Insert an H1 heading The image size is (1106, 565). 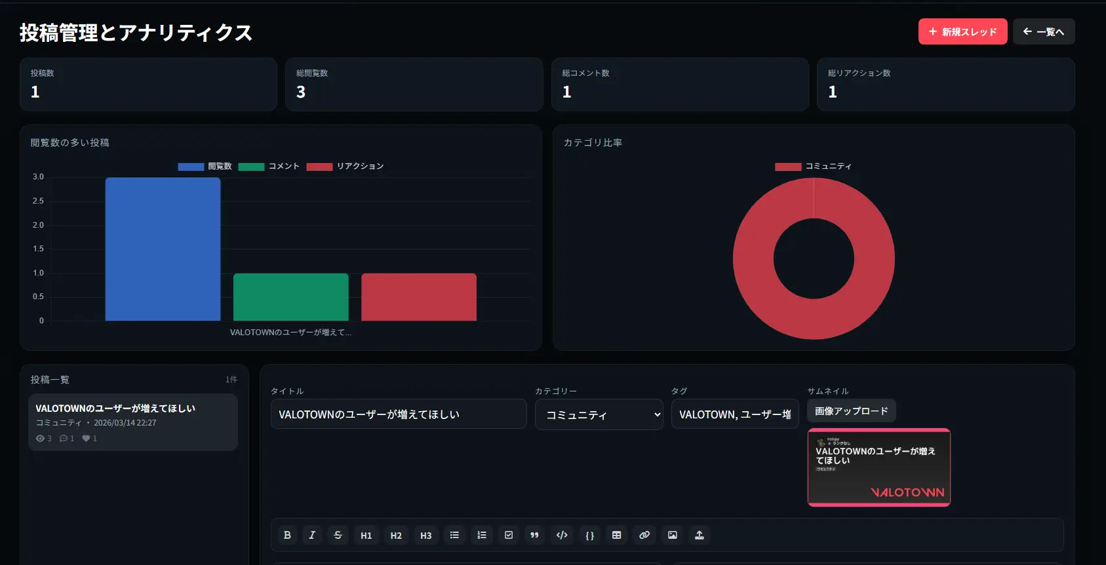tap(366, 535)
